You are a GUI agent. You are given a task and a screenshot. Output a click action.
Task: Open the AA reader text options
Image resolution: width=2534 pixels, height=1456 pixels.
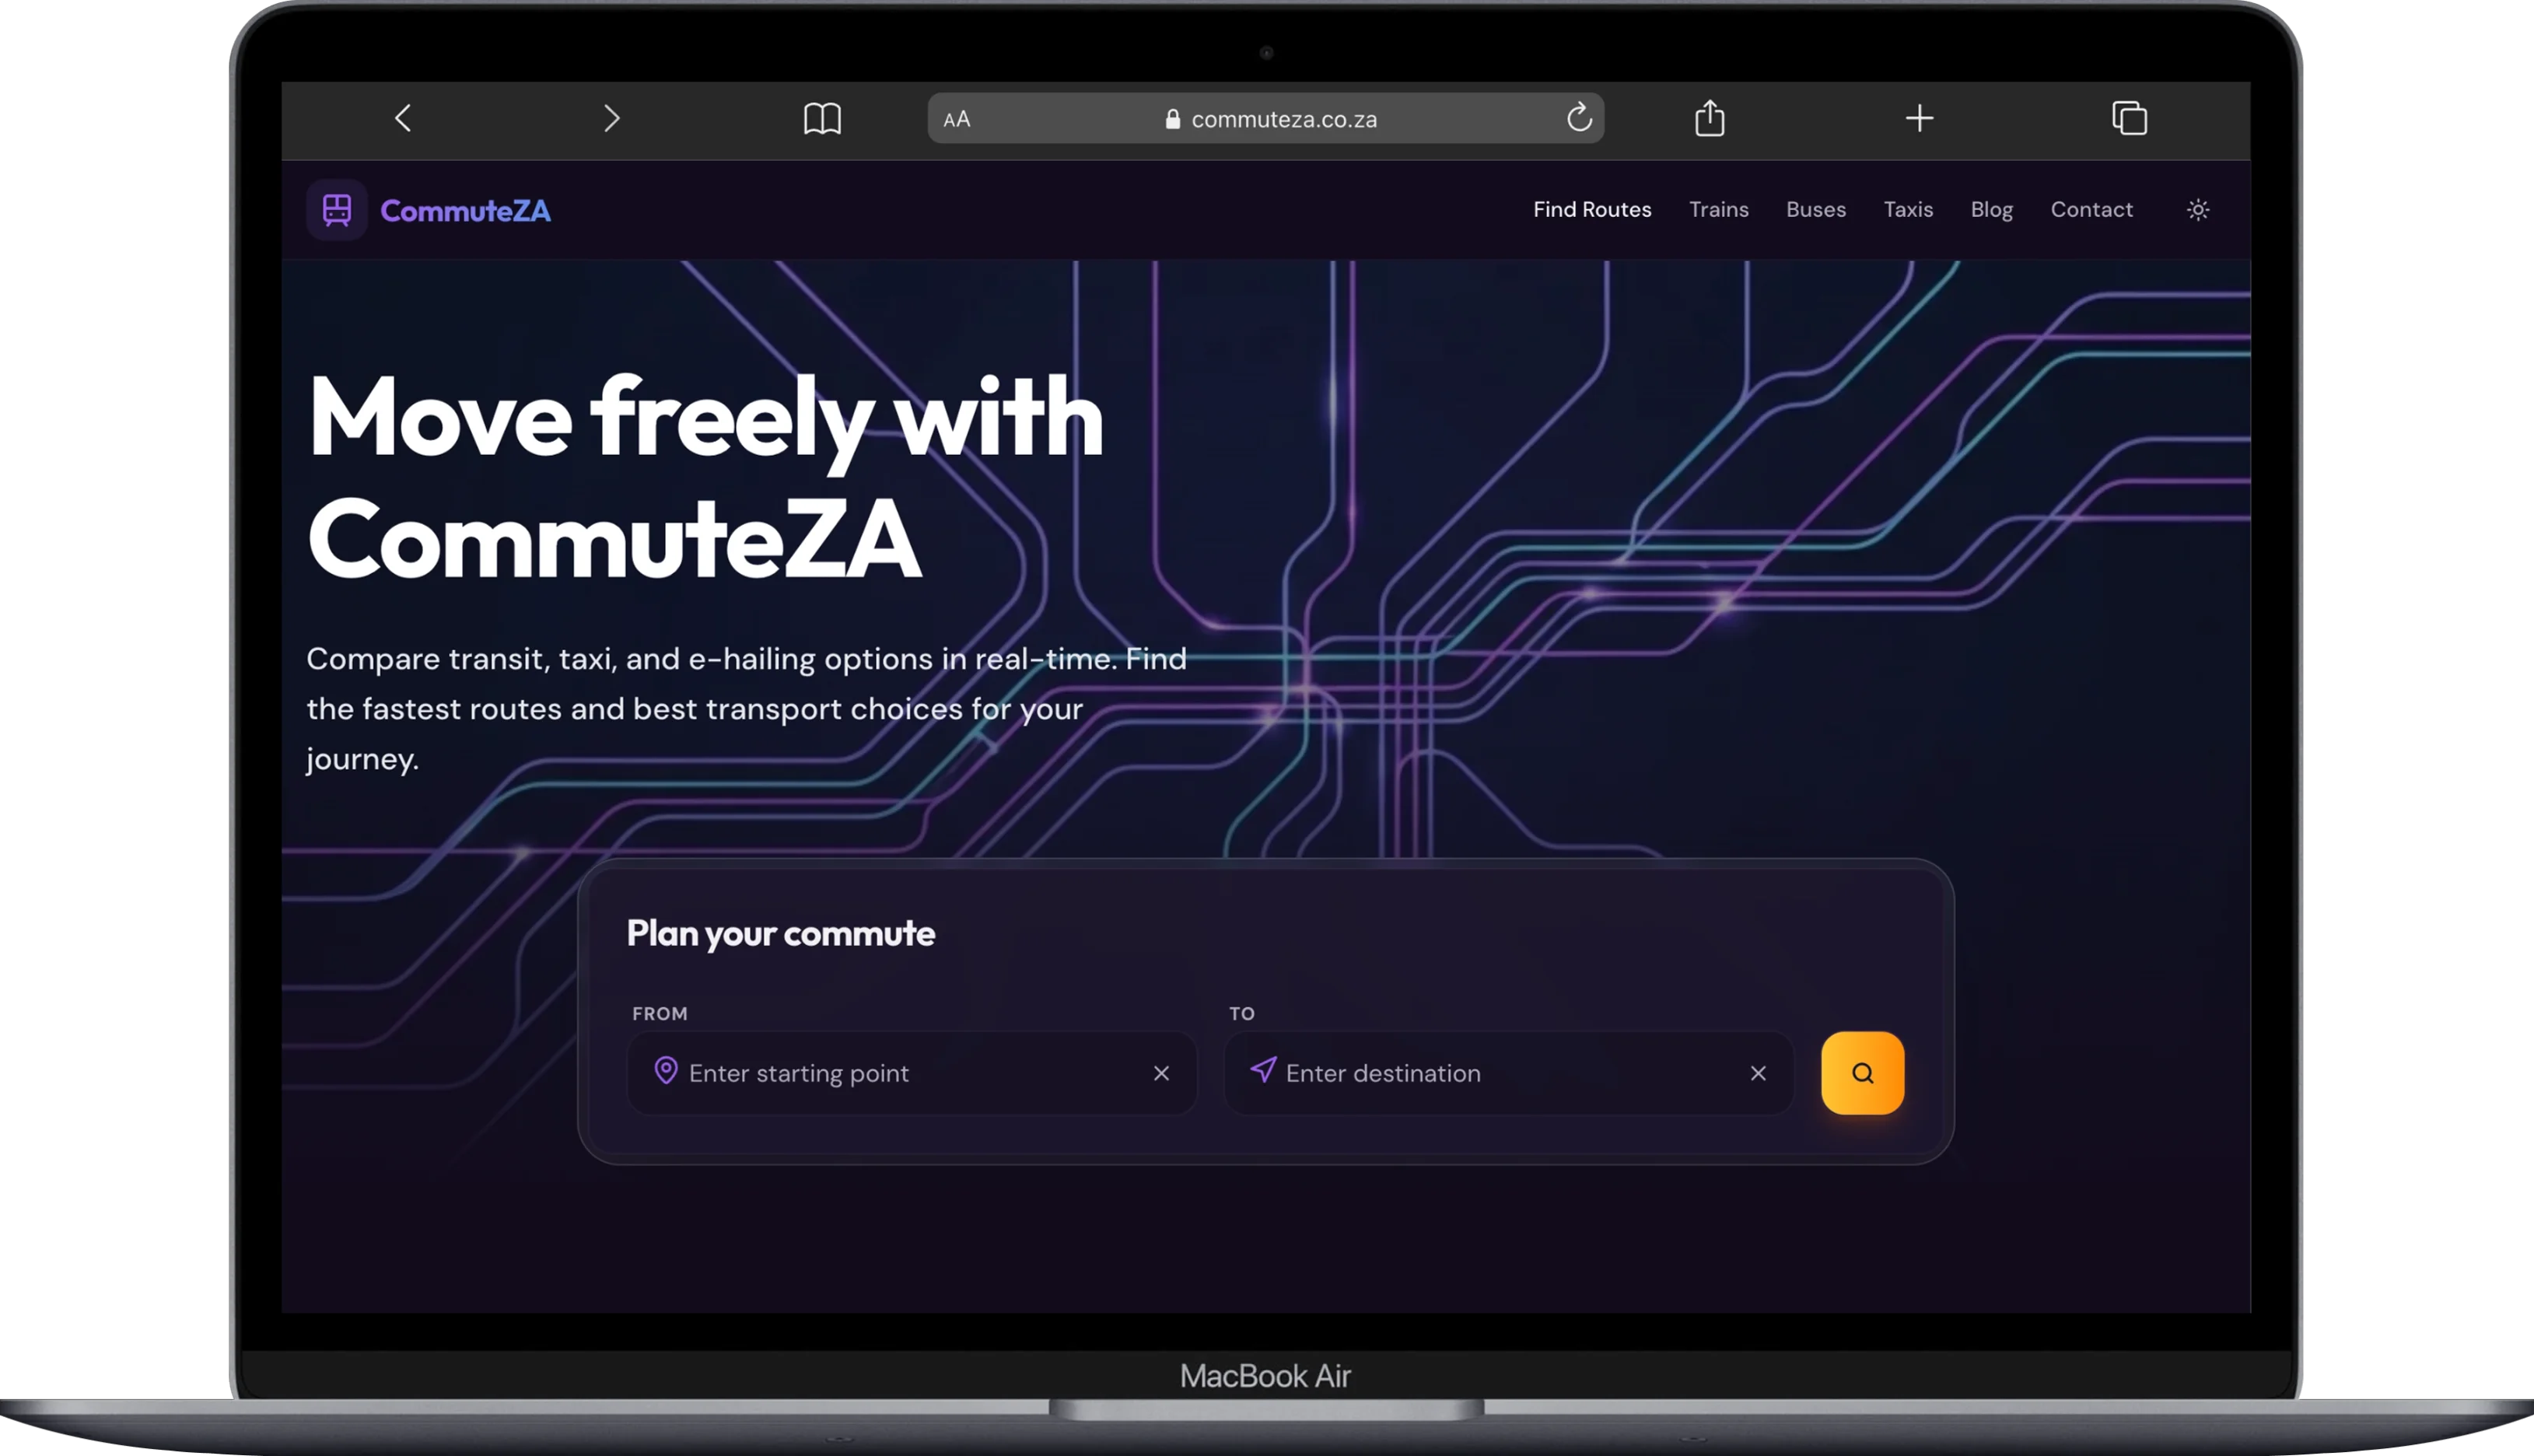pos(957,119)
